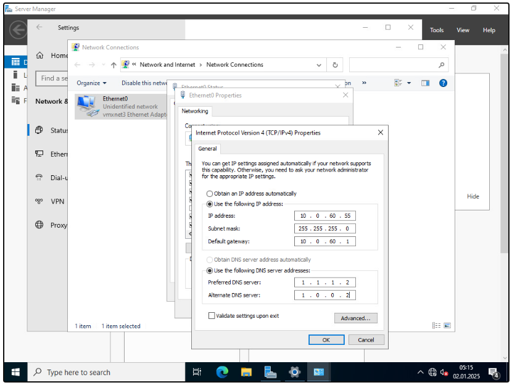Image resolution: width=512 pixels, height=385 pixels.
Task: Toggle the preview pane icon
Action: pos(425,83)
